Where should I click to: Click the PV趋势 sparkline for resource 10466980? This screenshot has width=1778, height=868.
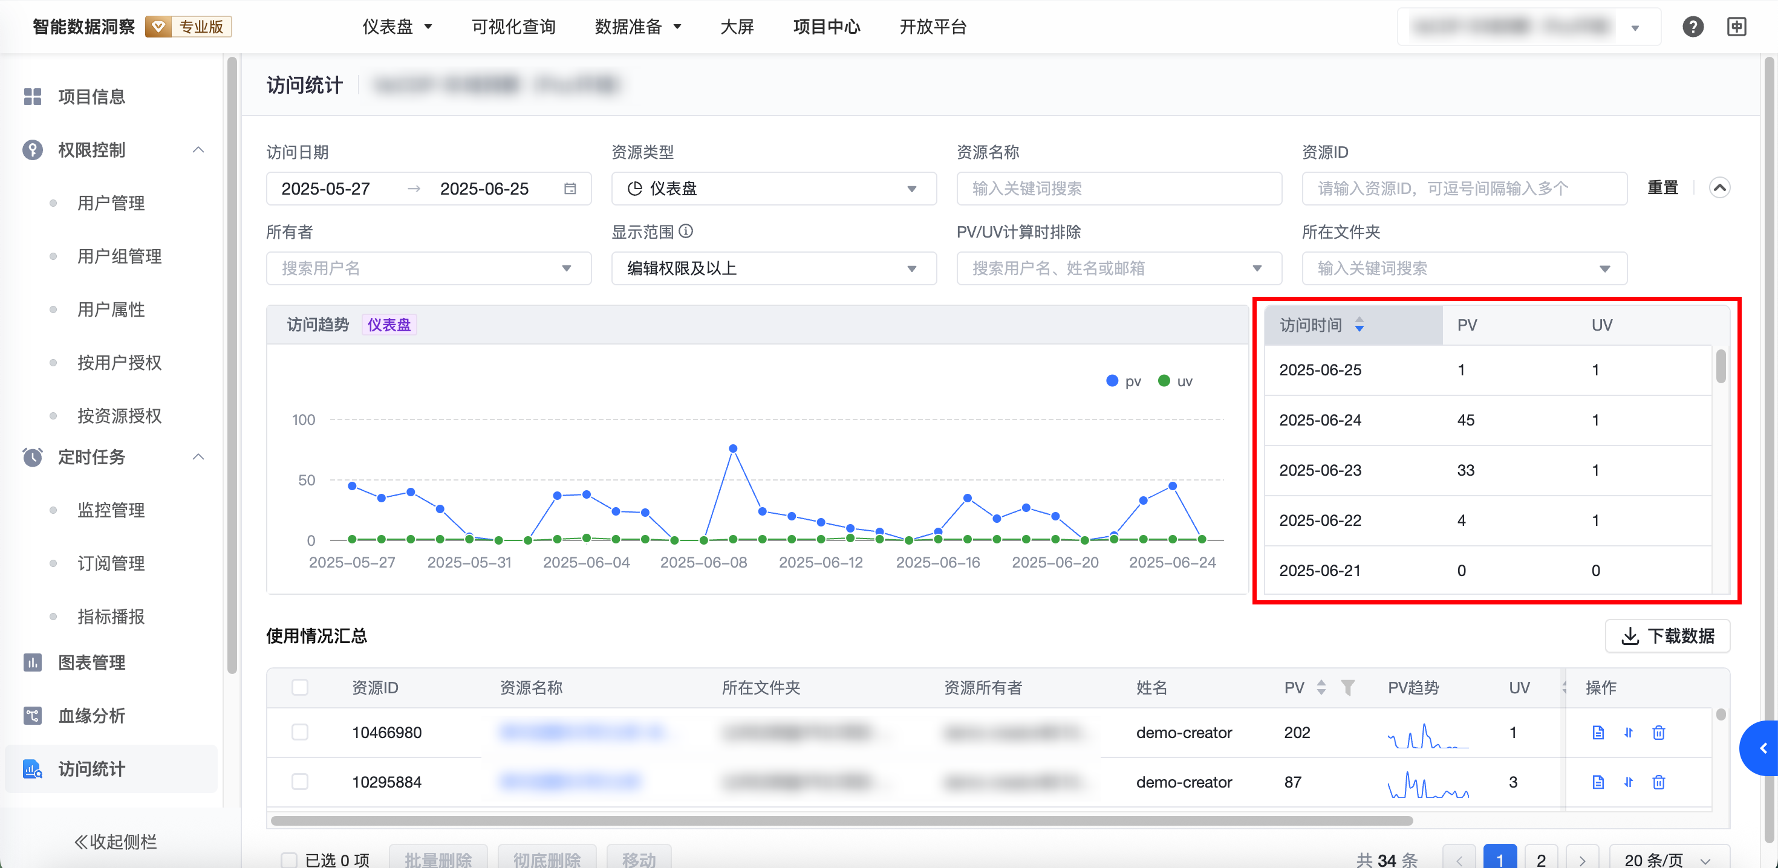click(1428, 736)
